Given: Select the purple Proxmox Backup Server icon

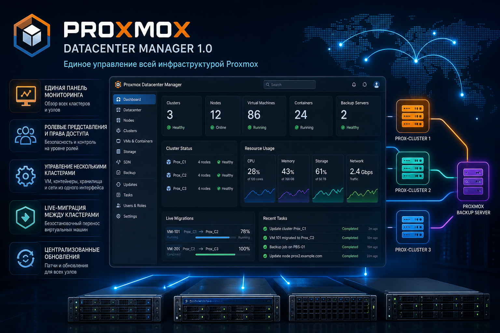Looking at the screenshot, I should 473,181.
